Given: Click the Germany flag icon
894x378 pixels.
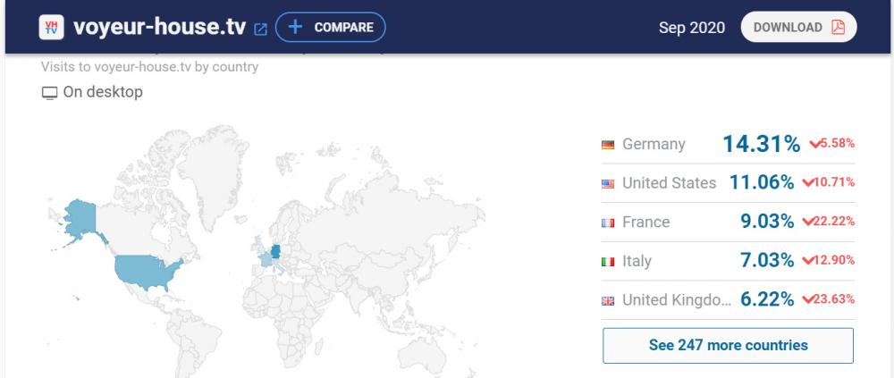Looking at the screenshot, I should click(608, 145).
